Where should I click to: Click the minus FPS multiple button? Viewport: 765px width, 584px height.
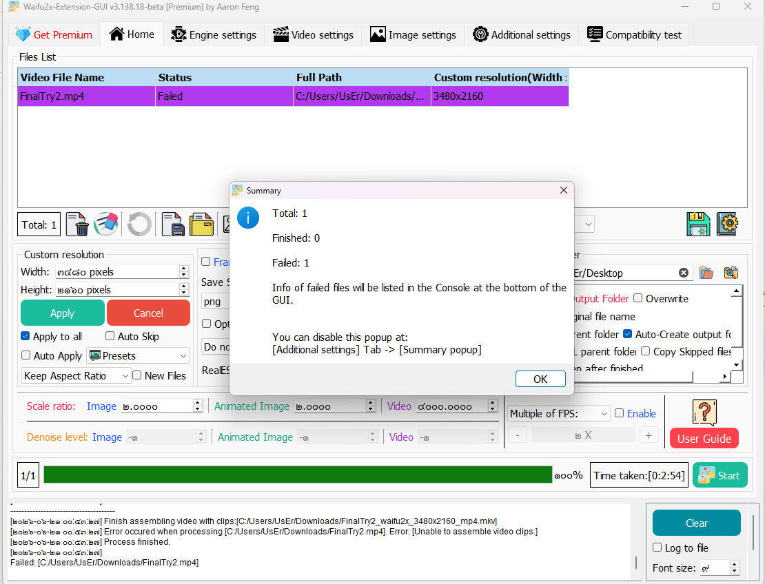click(x=518, y=435)
